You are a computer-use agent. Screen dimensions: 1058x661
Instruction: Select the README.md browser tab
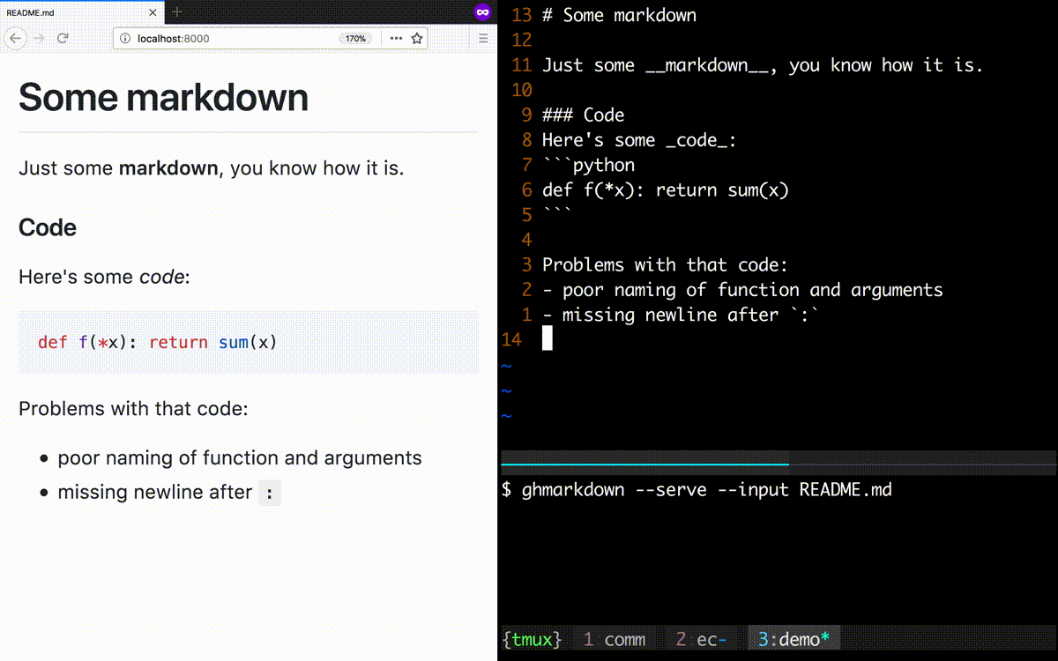[83, 12]
